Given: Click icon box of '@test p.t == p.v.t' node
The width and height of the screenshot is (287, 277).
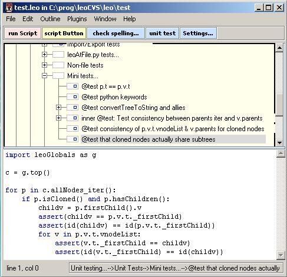Looking at the screenshot, I should pyautogui.click(x=72, y=86).
